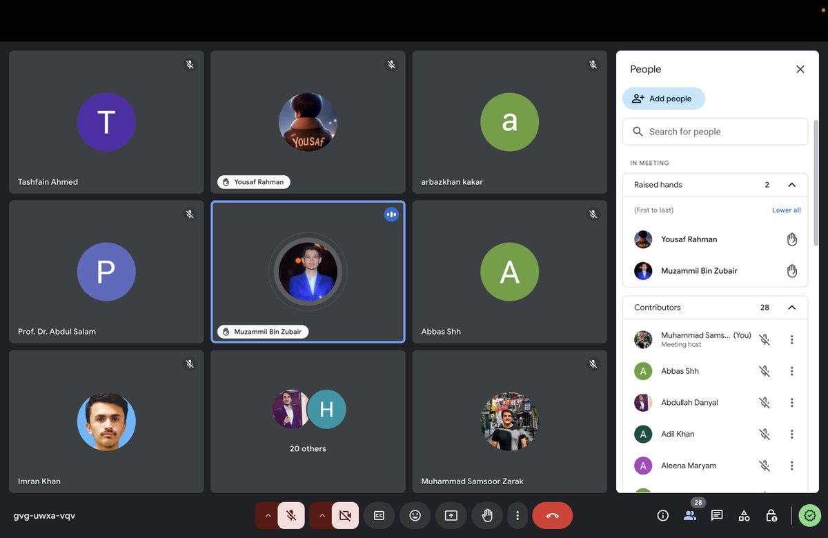This screenshot has width=828, height=538.
Task: Open the activities icon
Action: [744, 515]
